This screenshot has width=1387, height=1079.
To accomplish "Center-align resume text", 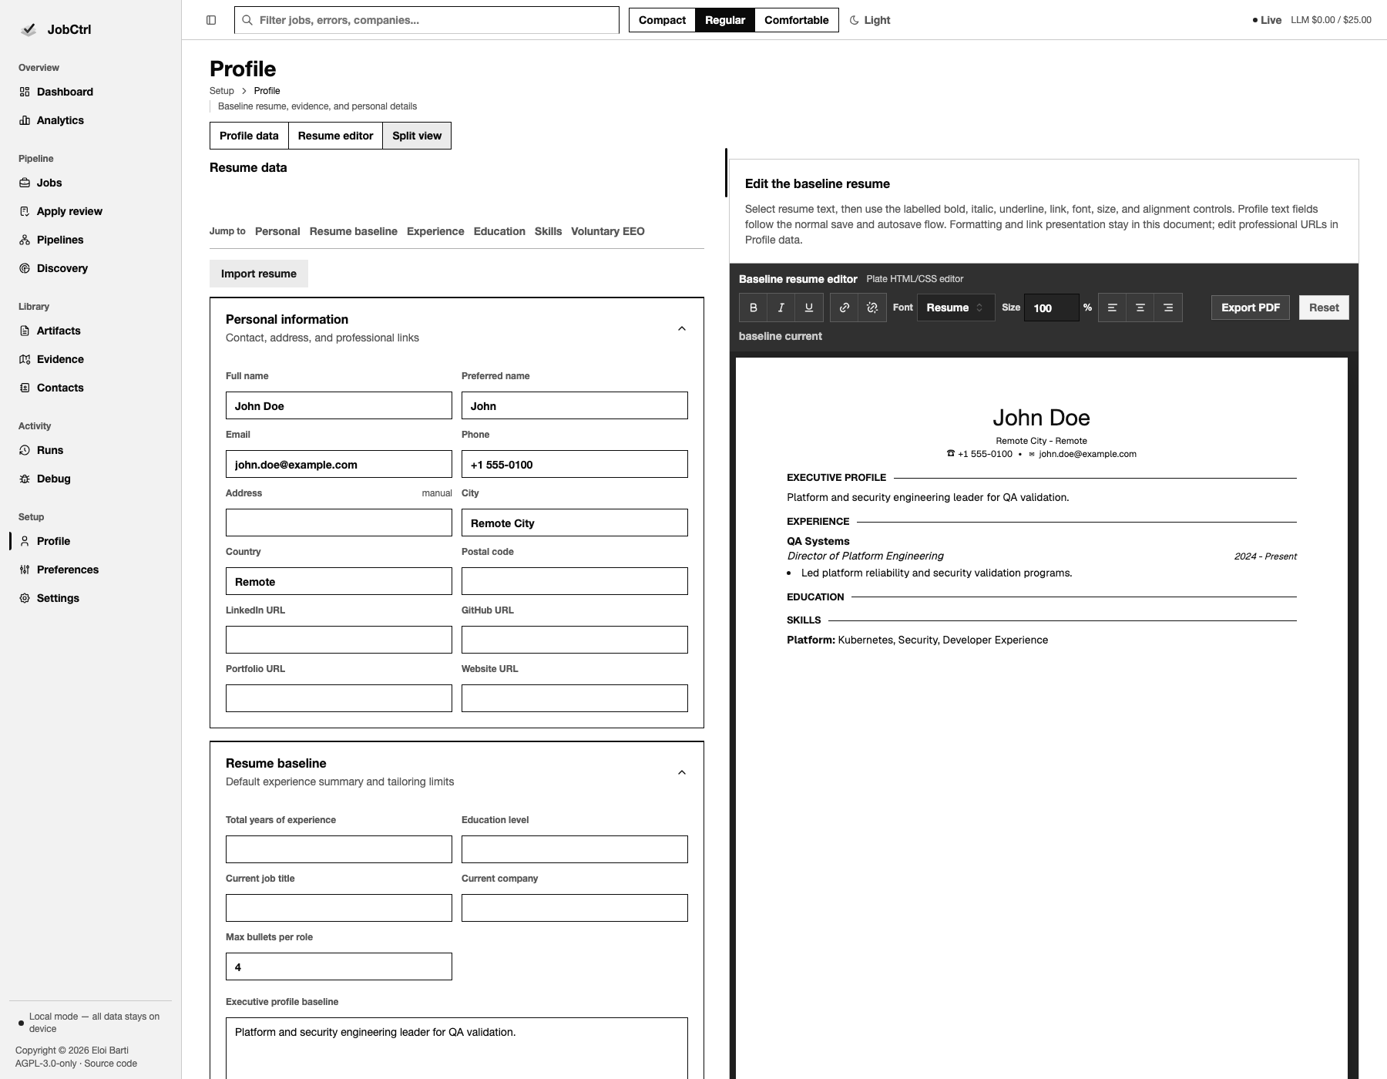I will tap(1140, 308).
